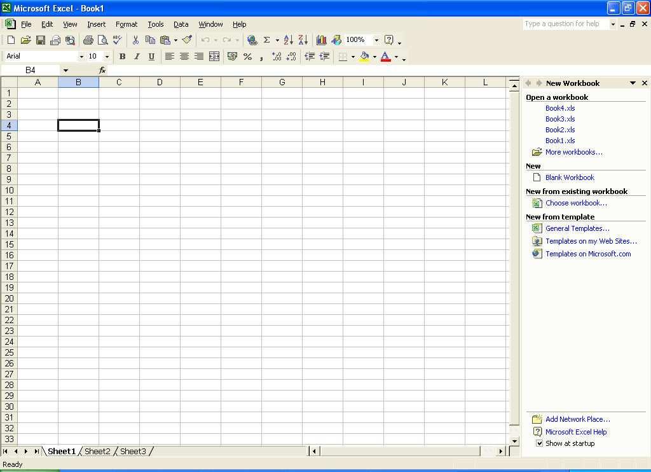
Task: Increase decimal places
Action: pos(277,57)
